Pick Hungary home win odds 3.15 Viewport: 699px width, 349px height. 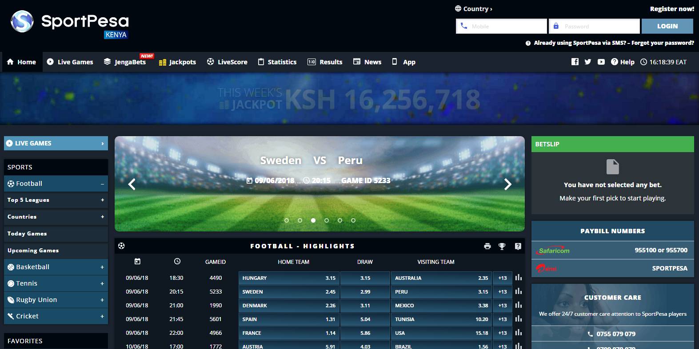[x=289, y=278]
